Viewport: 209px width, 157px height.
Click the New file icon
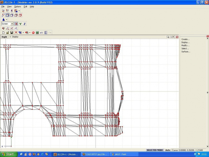tap(3, 32)
